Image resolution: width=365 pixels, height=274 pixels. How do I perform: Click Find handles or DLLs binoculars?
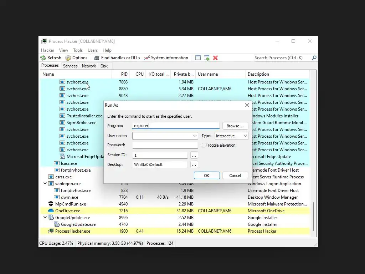click(x=97, y=58)
